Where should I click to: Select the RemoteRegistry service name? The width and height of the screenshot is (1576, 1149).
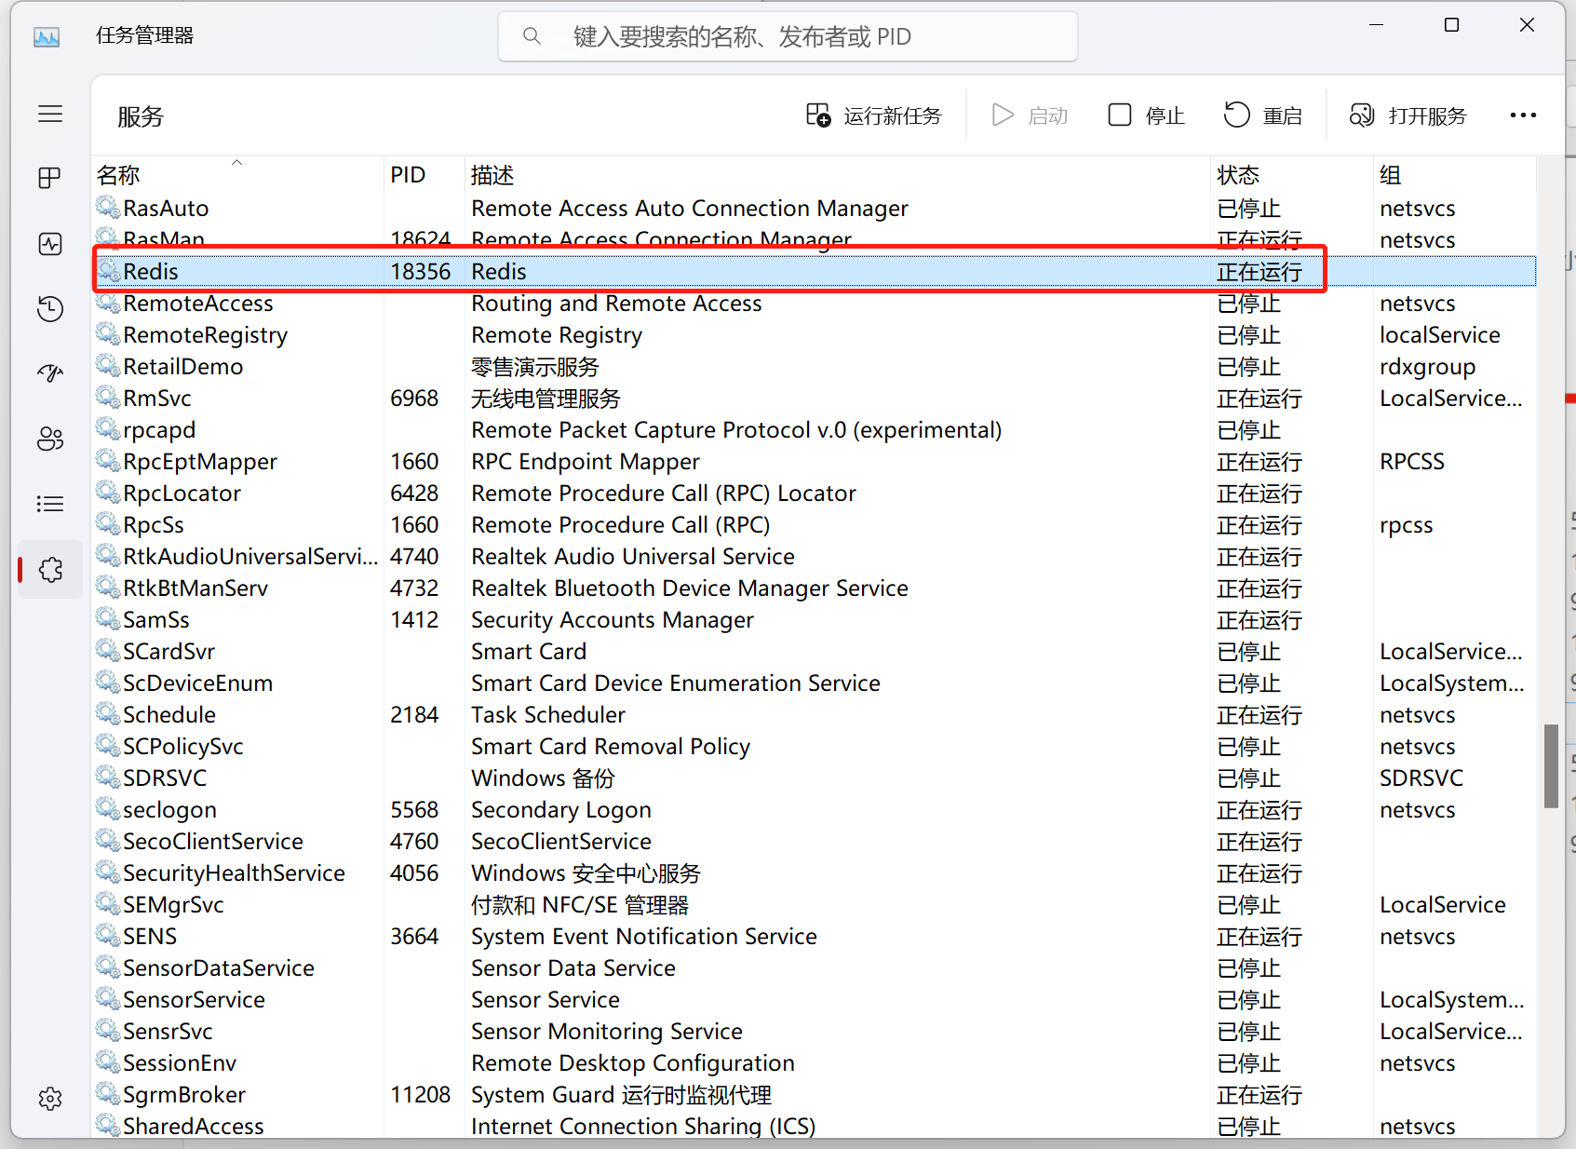pyautogui.click(x=205, y=335)
